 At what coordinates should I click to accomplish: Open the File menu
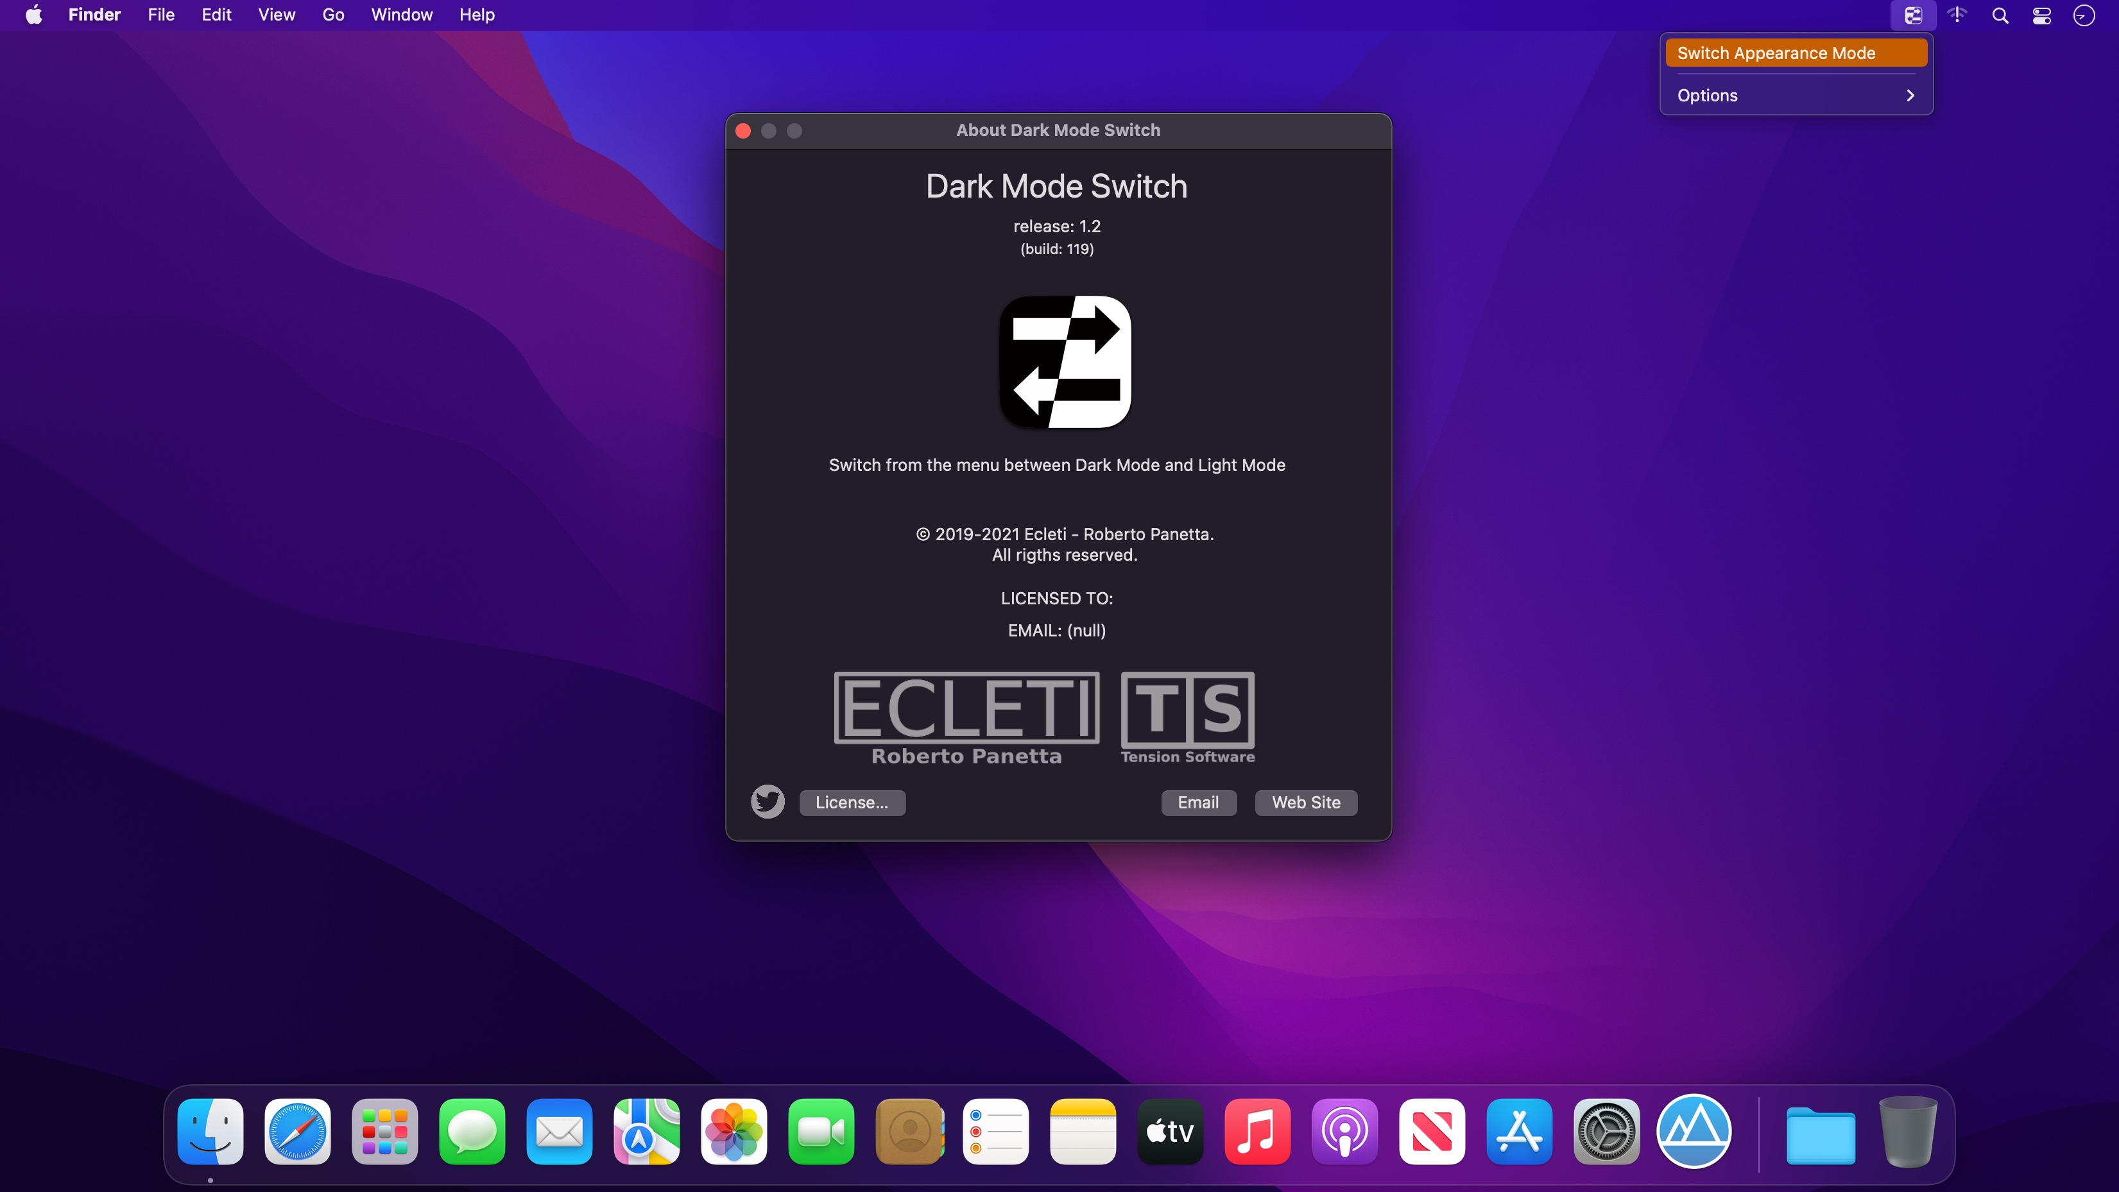(161, 15)
